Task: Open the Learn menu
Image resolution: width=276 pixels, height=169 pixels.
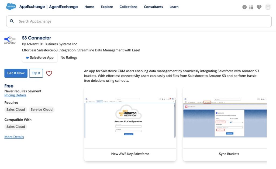Action: (174, 7)
